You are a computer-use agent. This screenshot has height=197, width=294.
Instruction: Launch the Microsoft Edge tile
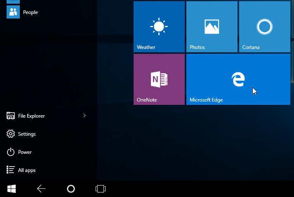coord(238,79)
